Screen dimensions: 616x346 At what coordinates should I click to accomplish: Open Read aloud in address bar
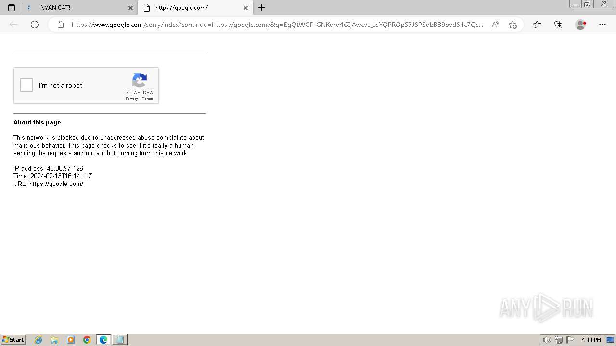click(495, 25)
